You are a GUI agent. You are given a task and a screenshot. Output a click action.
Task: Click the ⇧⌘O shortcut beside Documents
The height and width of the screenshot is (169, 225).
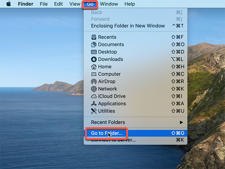coord(178,44)
